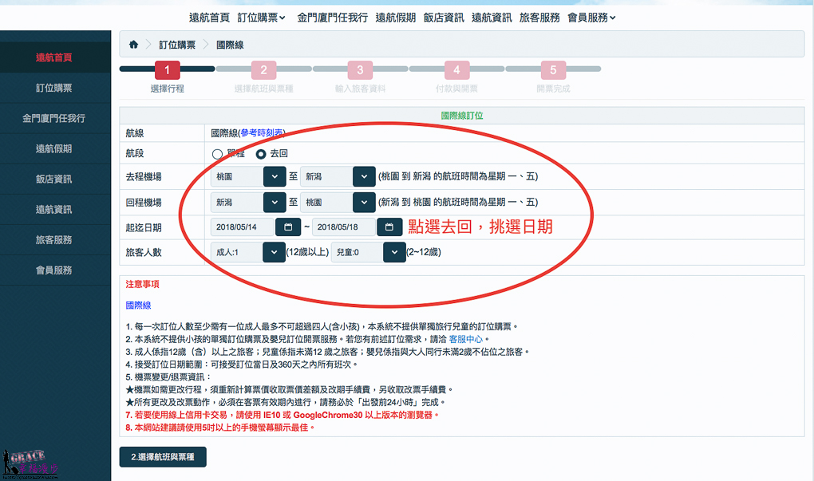814x481 pixels.
Task: Open the 客服中心 link
Action: tap(466, 339)
